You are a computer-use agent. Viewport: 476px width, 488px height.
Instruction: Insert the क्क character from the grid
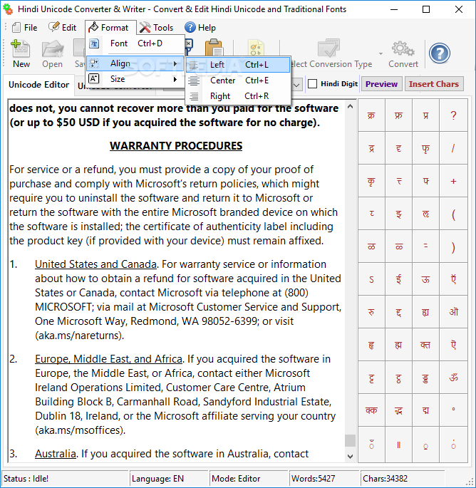pyautogui.click(x=371, y=410)
